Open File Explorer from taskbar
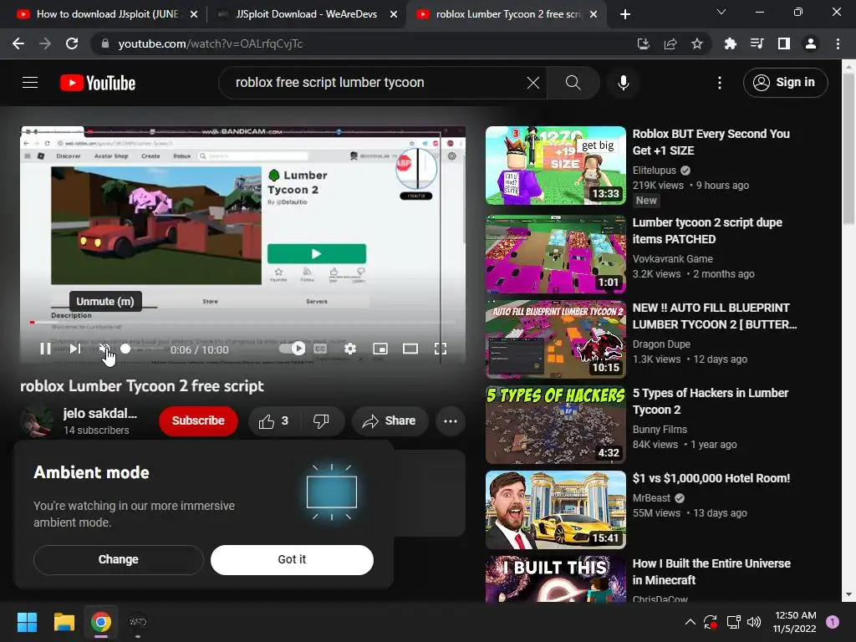Screen dimensions: 856x642 point(64,622)
